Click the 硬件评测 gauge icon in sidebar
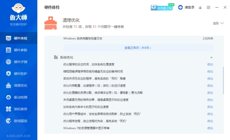230x140 pixels. point(8,62)
